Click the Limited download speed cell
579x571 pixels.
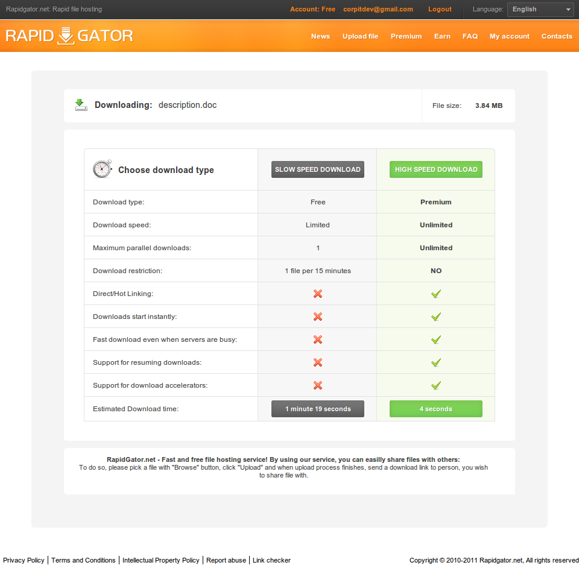[x=318, y=225]
